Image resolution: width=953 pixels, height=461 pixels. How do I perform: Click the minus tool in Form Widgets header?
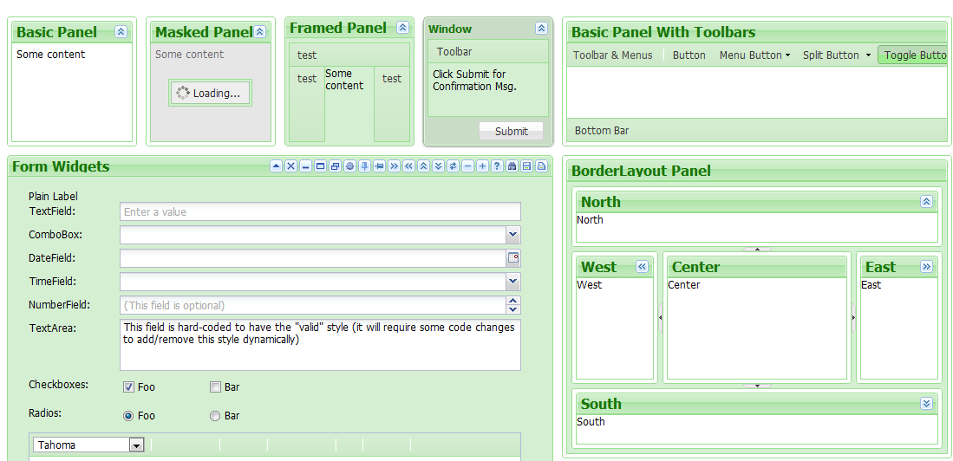468,166
